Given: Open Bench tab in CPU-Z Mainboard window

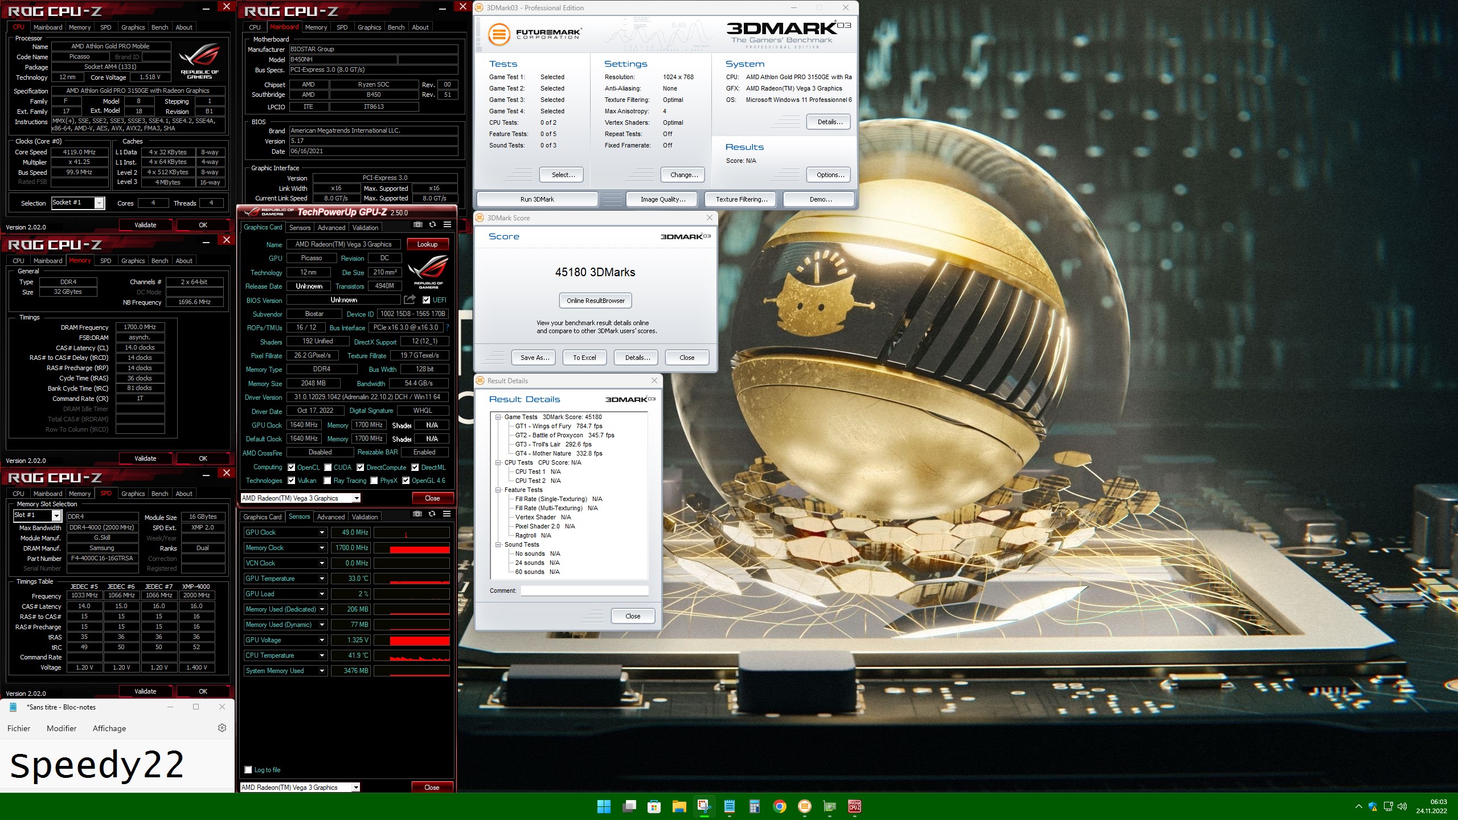Looking at the screenshot, I should click(x=396, y=27).
